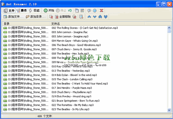Undo last renaming with green arrow icon
This screenshot has width=173, height=119.
point(70,11)
